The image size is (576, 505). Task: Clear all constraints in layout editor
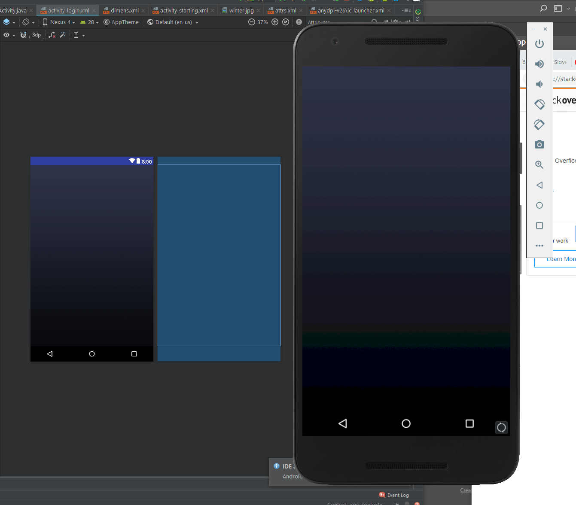pos(52,35)
